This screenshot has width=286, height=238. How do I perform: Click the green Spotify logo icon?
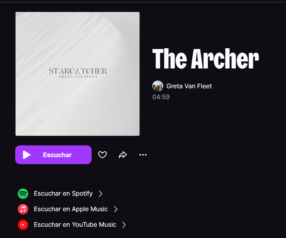(23, 194)
